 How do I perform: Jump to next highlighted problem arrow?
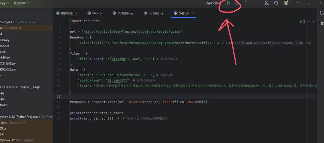coord(314,21)
